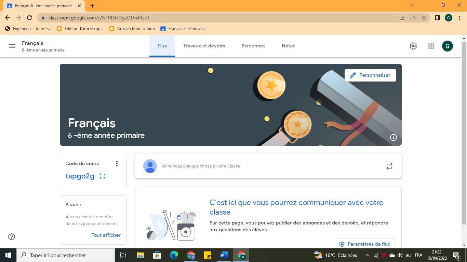Show hidden system tray icons

point(368,255)
